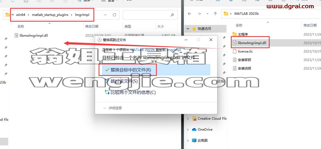321x149 pixels.
Task: Expand the OneDrive tree node
Action: click(x=188, y=130)
